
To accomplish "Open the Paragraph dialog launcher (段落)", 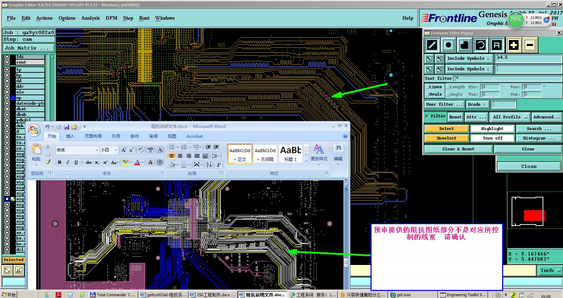I will point(221,173).
